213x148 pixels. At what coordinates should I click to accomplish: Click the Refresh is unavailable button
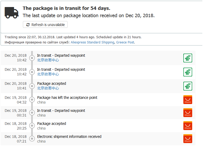click(45, 25)
